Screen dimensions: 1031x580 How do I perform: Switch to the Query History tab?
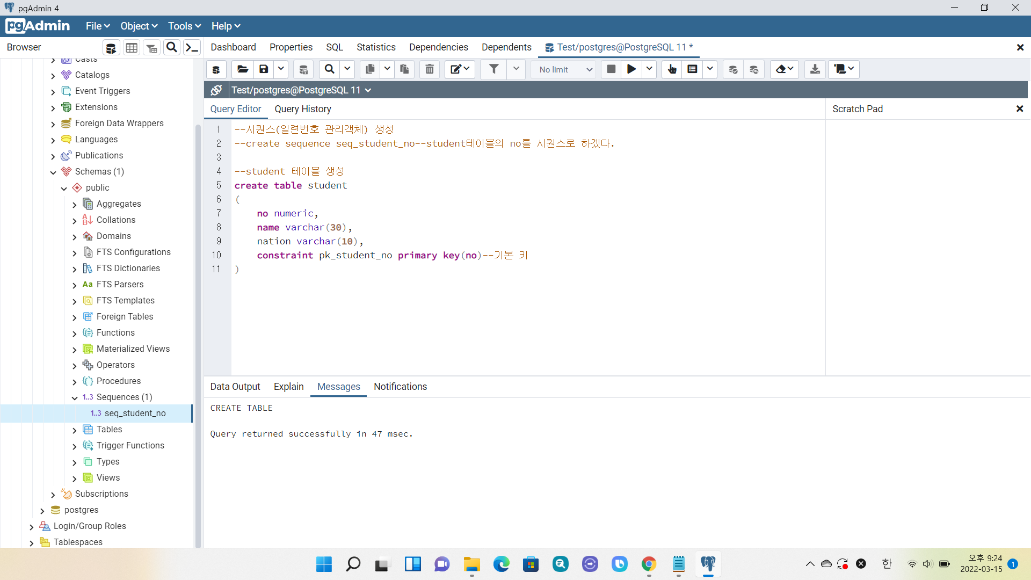(303, 109)
